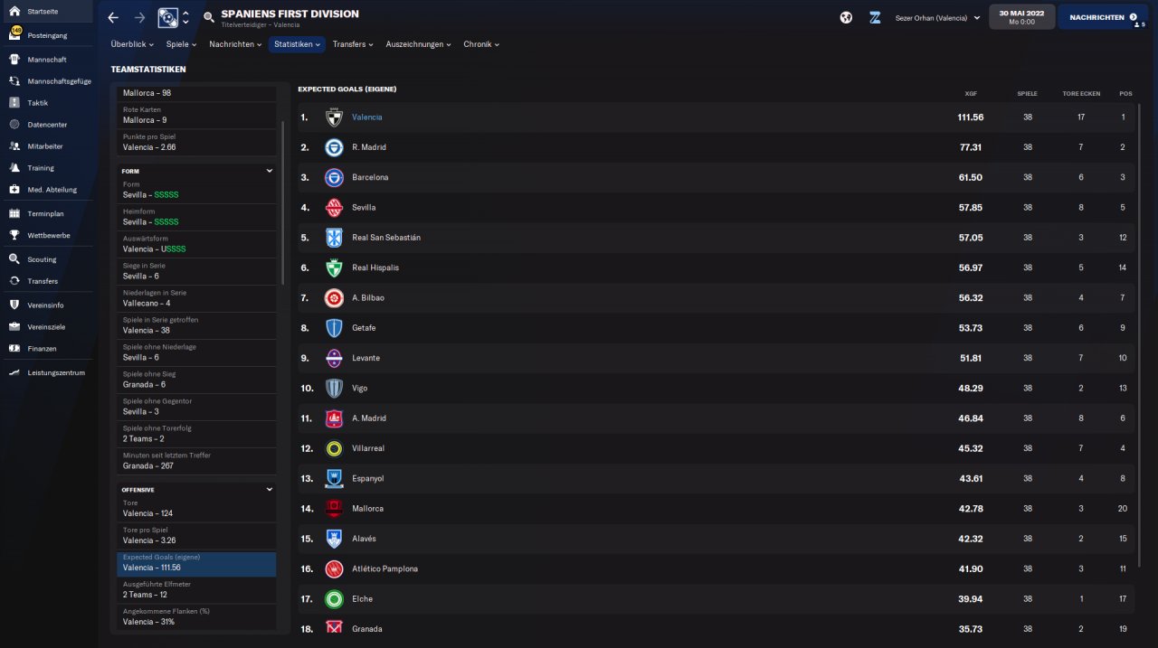Screen dimensions: 1158x648
Task: Expand the Überblick menu
Action: pos(132,44)
